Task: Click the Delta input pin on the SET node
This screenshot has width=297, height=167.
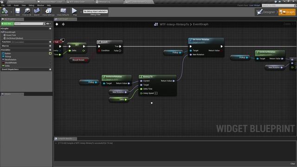Action: 70,51
